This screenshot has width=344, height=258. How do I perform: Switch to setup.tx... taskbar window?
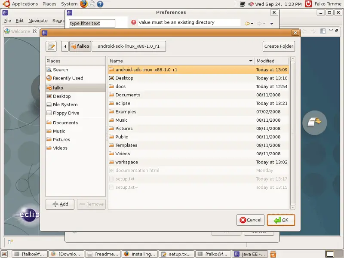pos(177,254)
